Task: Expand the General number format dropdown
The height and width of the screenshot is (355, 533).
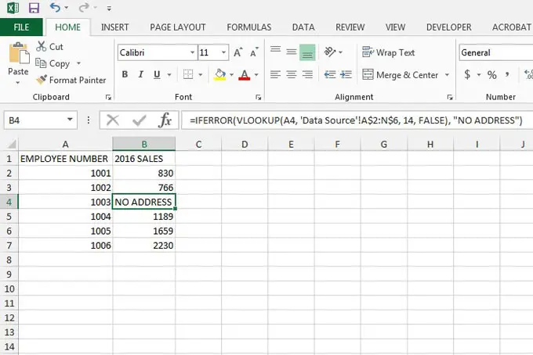Action: coord(495,53)
